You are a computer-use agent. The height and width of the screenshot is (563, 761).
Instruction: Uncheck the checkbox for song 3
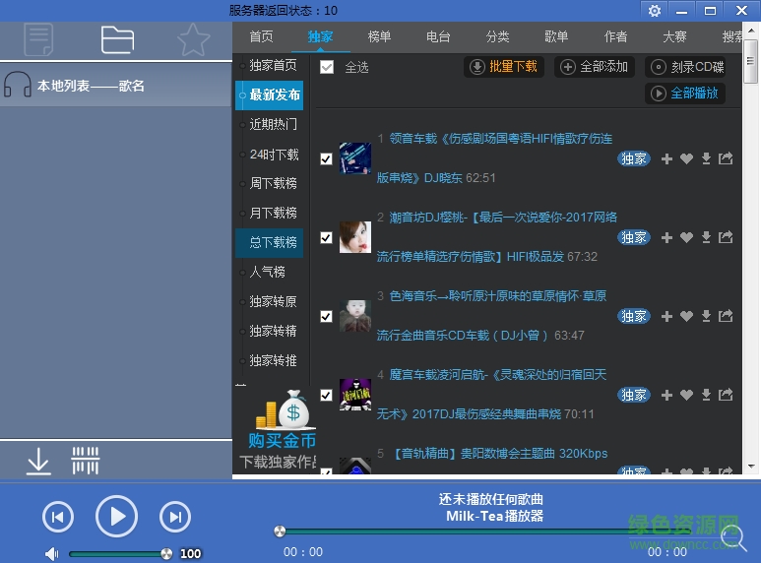tap(327, 316)
